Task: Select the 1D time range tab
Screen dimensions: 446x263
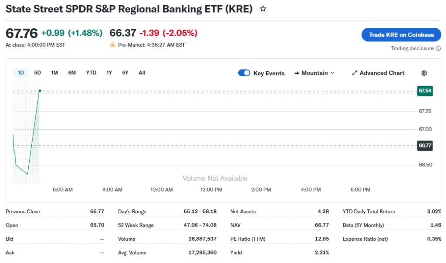Action: coord(21,73)
